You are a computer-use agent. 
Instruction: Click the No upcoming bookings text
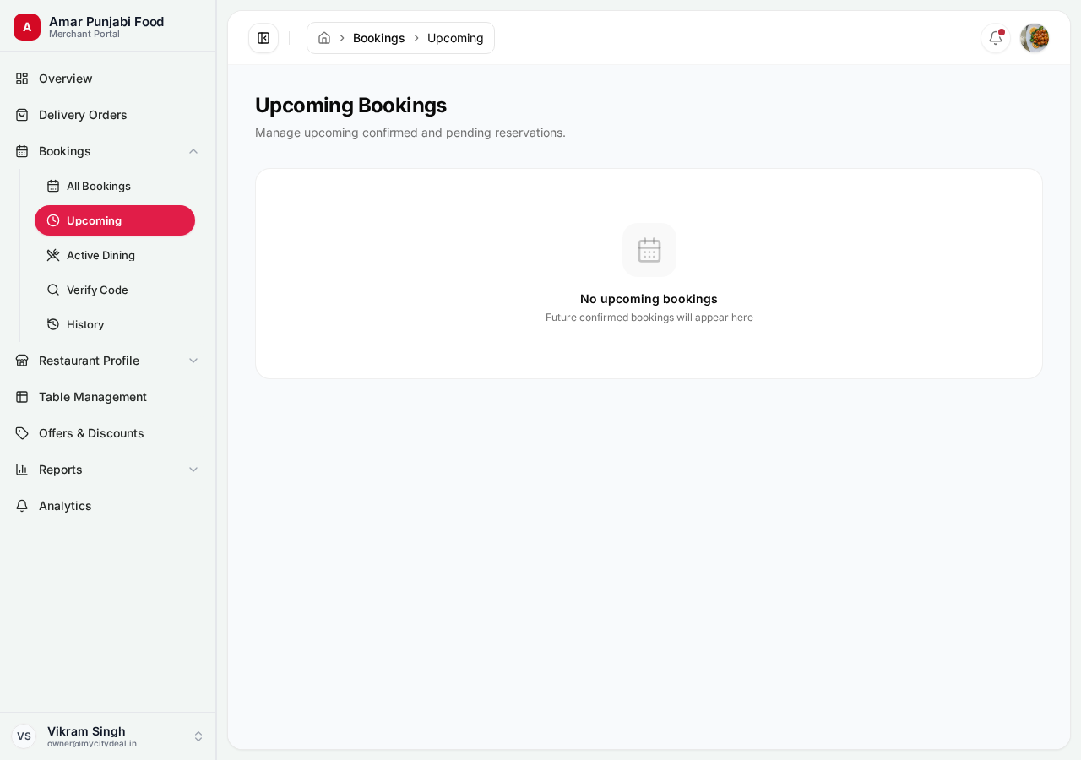click(649, 299)
